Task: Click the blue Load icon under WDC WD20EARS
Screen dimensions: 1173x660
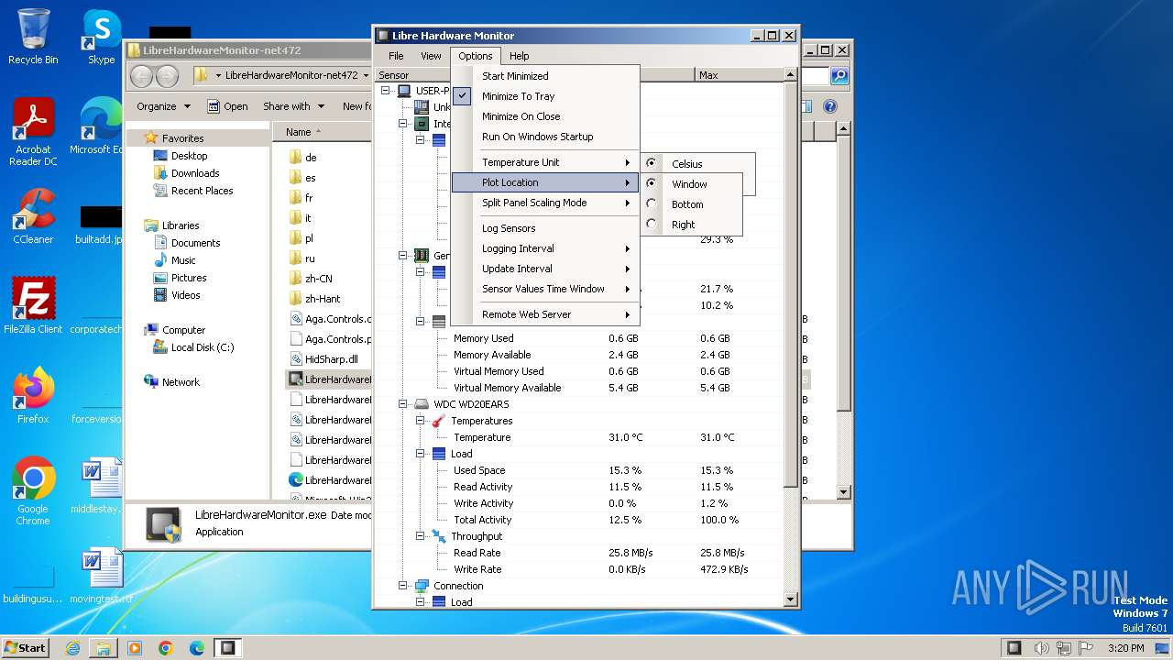Action: click(439, 454)
